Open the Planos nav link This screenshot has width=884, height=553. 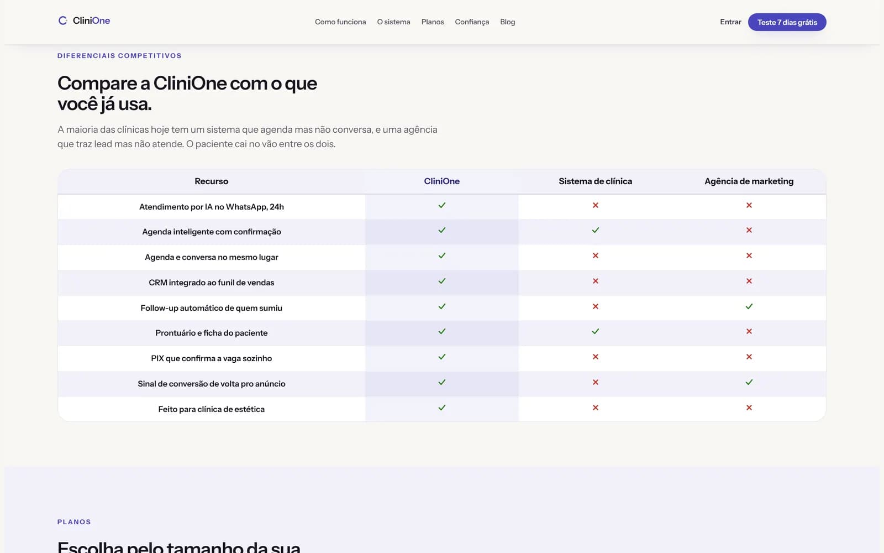(433, 22)
